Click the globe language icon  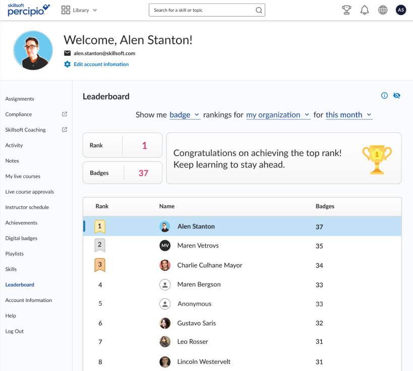click(383, 10)
